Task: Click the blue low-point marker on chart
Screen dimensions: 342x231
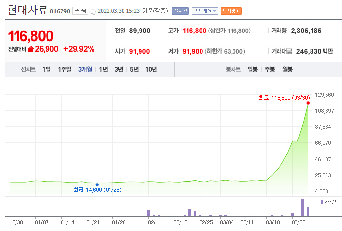Action: [x=97, y=185]
